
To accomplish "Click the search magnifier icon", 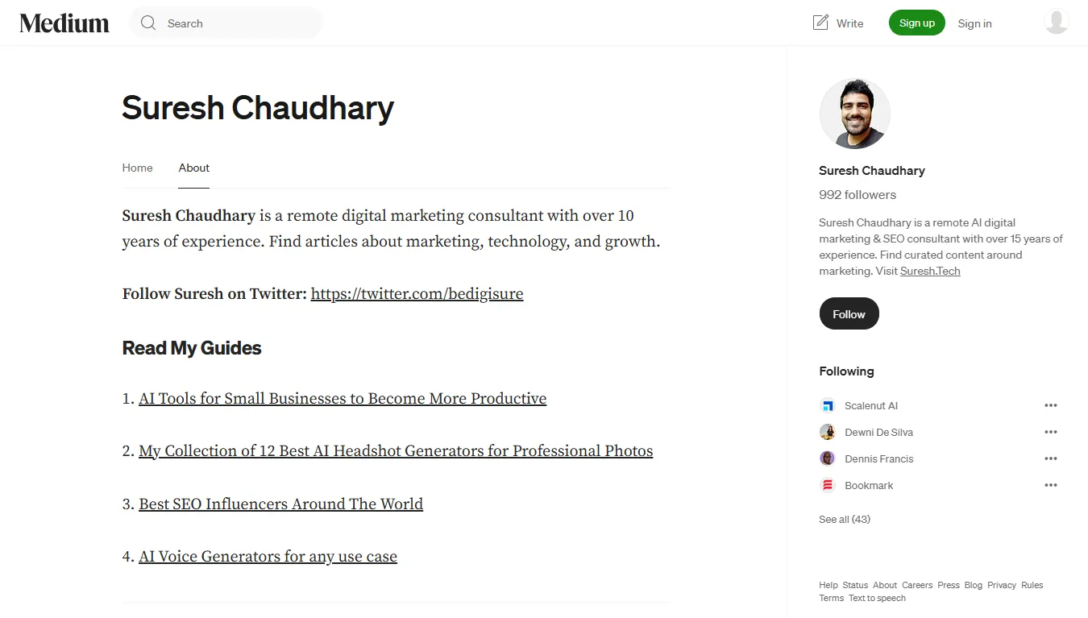I will [x=148, y=23].
